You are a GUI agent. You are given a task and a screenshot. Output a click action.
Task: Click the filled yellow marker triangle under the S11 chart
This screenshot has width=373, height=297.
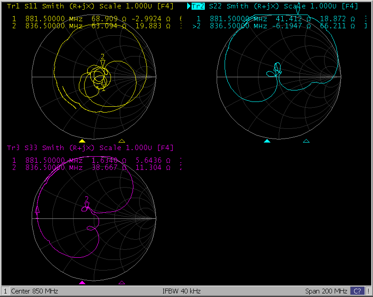click(82, 141)
